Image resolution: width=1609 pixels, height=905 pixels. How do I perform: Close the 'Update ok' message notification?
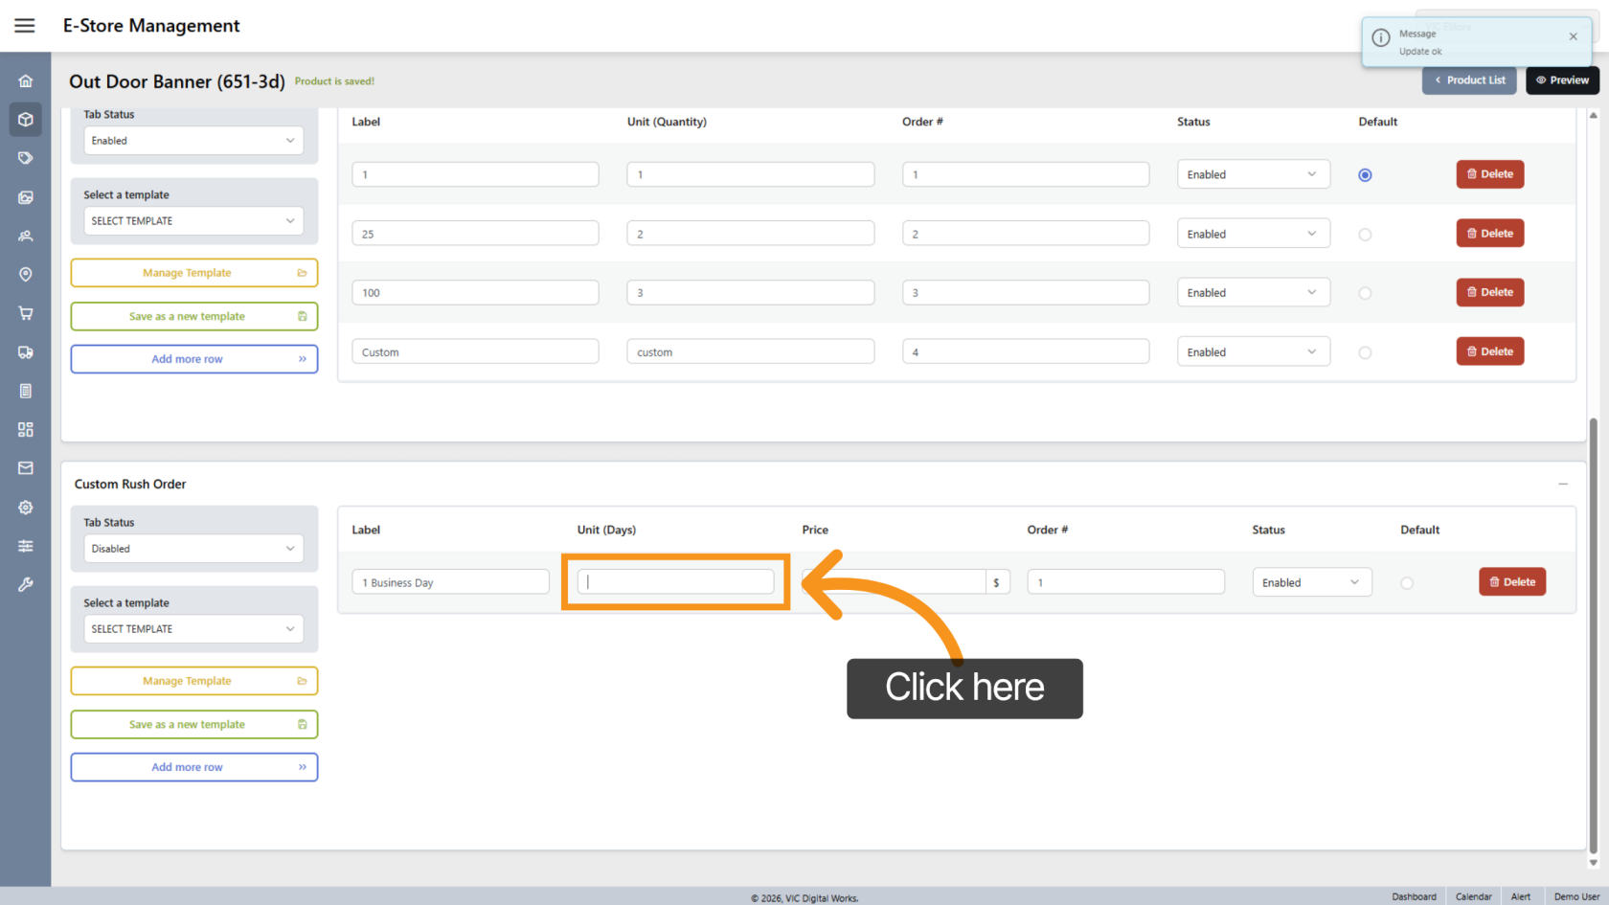coord(1573,36)
